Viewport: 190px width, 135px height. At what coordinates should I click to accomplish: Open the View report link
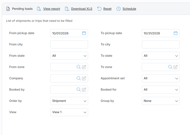(52, 9)
